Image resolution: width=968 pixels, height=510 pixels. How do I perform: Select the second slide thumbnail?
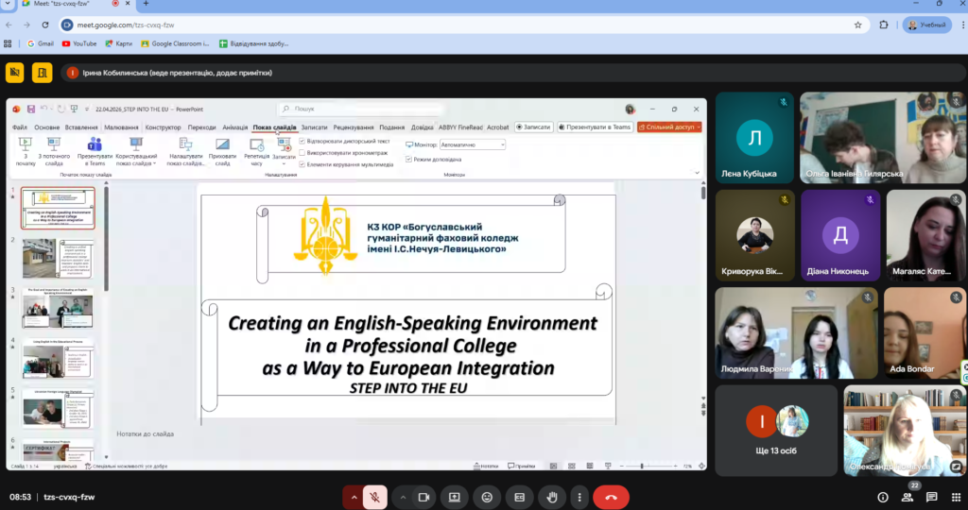(59, 258)
